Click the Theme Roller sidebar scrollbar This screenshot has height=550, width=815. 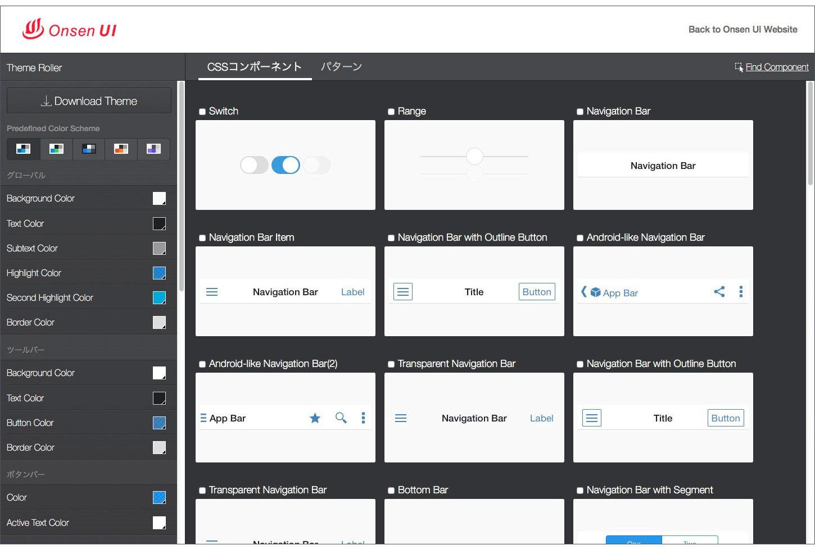coord(181,186)
